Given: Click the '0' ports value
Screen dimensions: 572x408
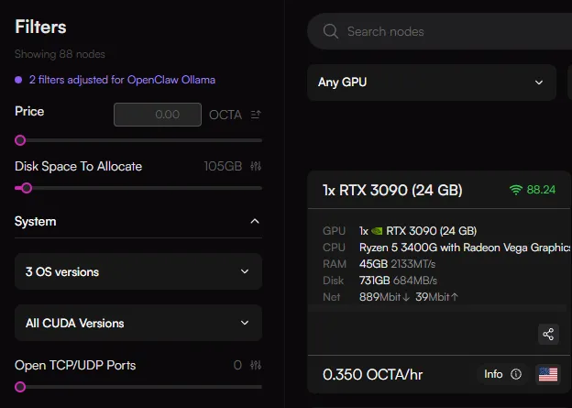Looking at the screenshot, I should pos(237,365).
